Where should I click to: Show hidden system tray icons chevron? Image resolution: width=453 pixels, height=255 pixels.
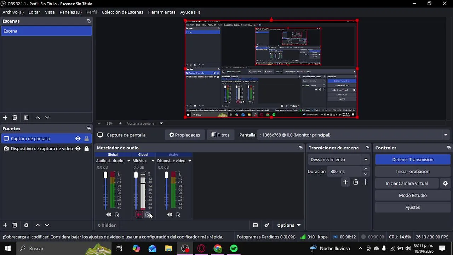[360, 249]
